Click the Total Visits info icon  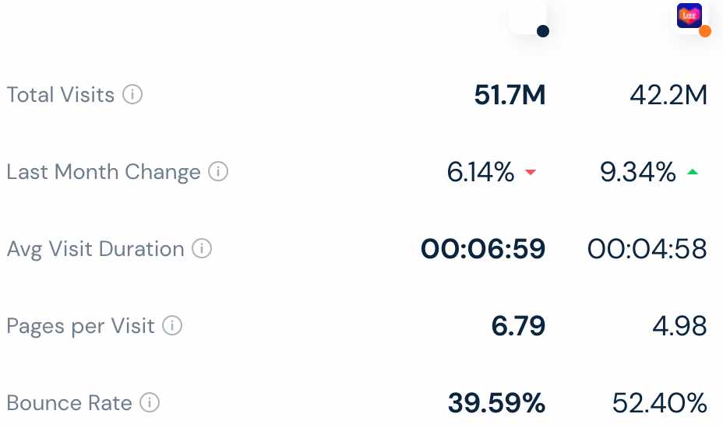pos(132,94)
